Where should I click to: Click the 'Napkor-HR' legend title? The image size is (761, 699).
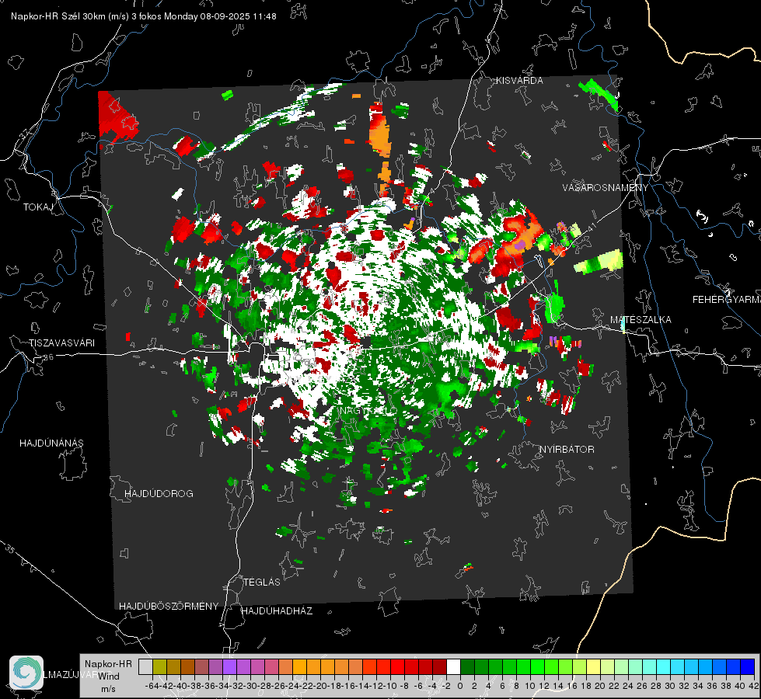[x=108, y=664]
